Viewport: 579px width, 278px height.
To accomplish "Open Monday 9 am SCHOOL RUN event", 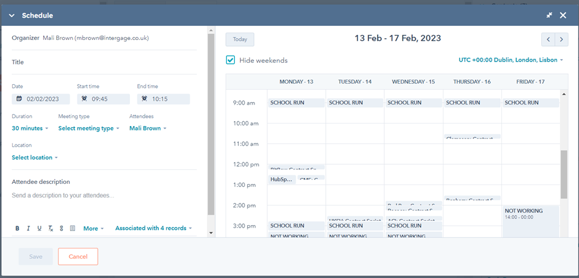I will coord(296,103).
